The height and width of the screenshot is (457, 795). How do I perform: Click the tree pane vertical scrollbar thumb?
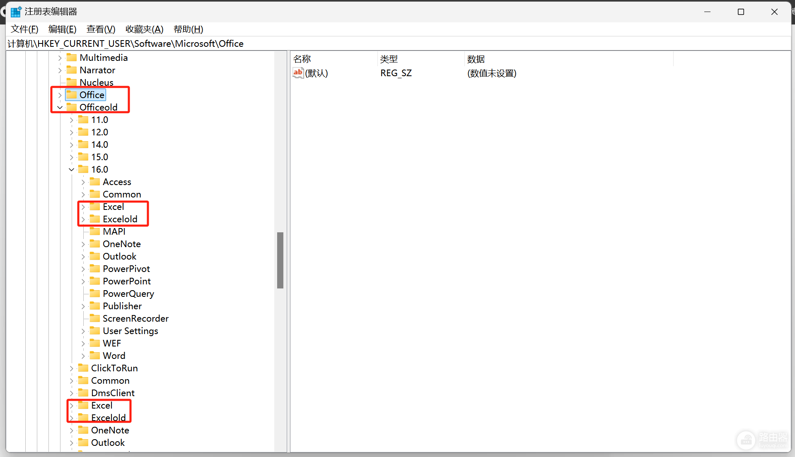point(280,260)
